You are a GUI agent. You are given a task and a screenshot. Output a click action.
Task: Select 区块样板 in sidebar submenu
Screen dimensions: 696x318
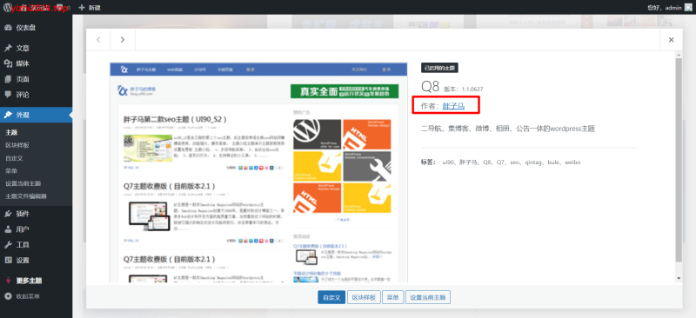pos(17,145)
